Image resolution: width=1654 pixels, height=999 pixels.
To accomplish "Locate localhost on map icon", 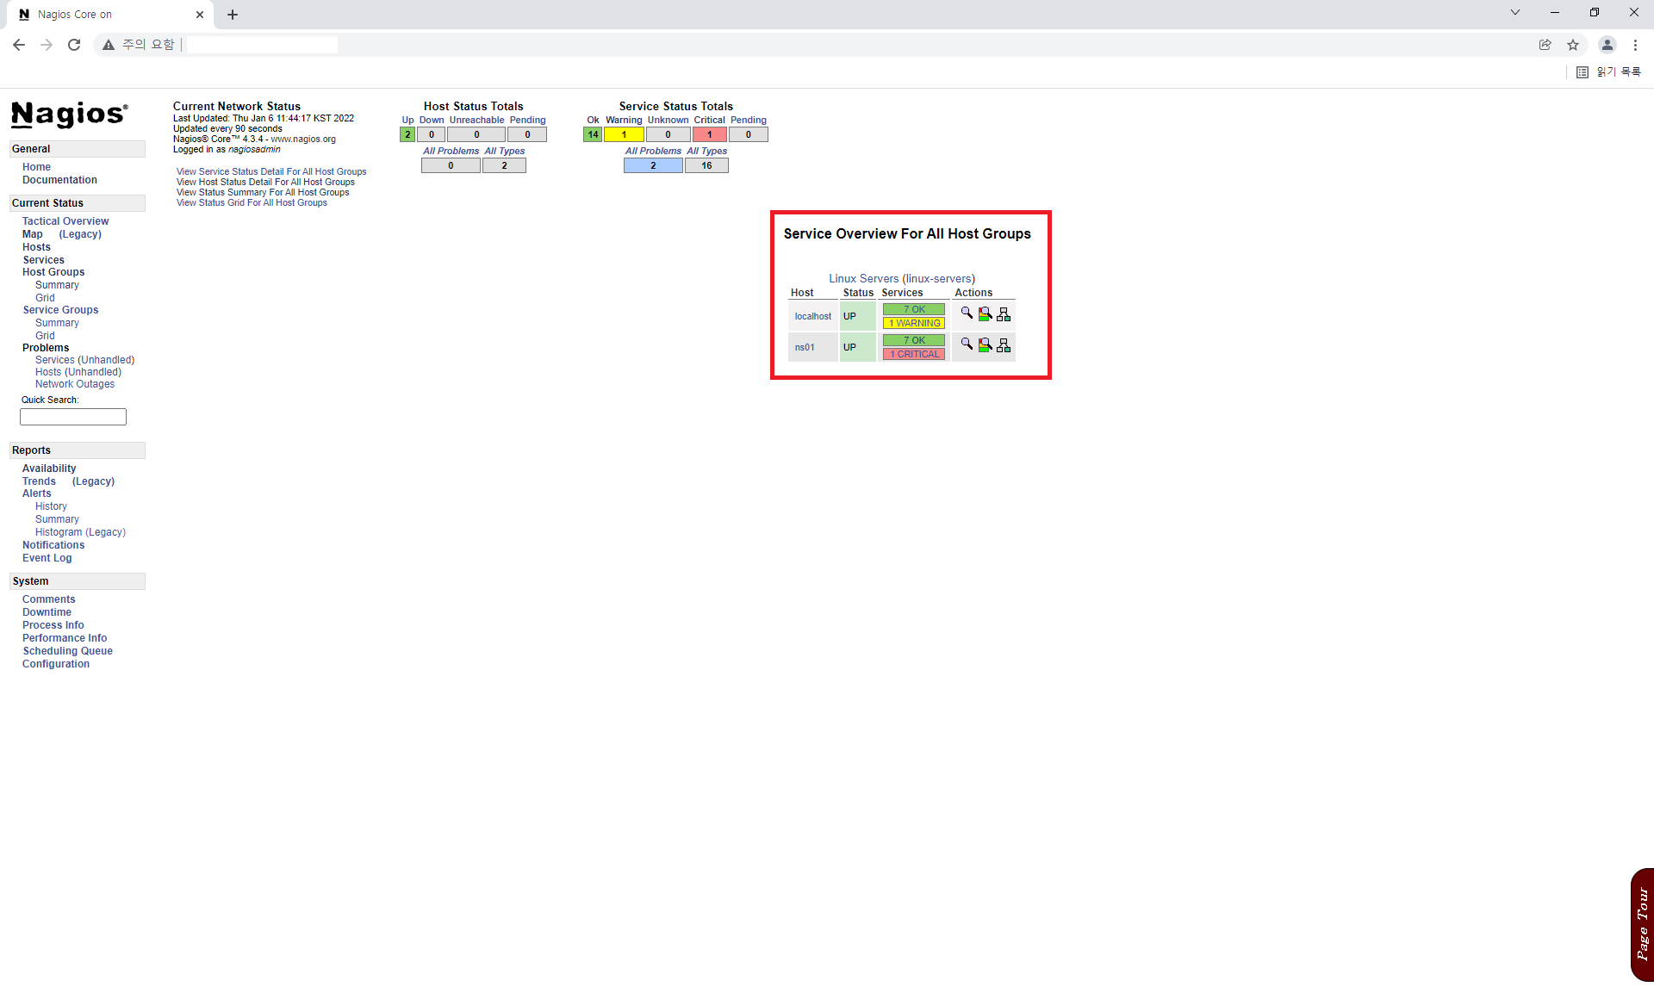I will point(1004,314).
